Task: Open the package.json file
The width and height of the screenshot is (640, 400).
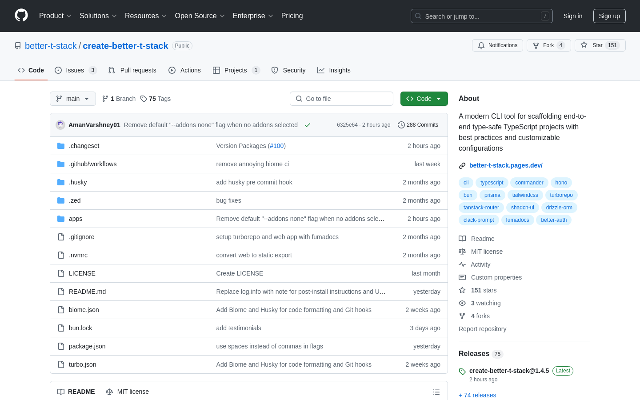Action: pos(87,346)
